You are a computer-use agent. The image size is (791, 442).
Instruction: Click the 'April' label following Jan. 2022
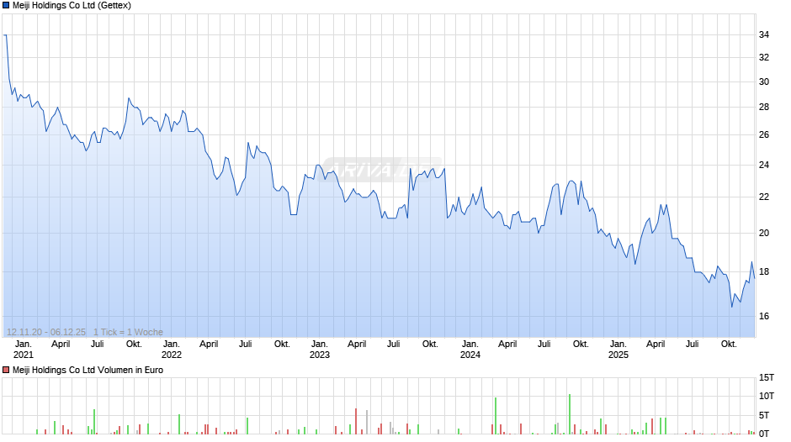[x=209, y=345]
